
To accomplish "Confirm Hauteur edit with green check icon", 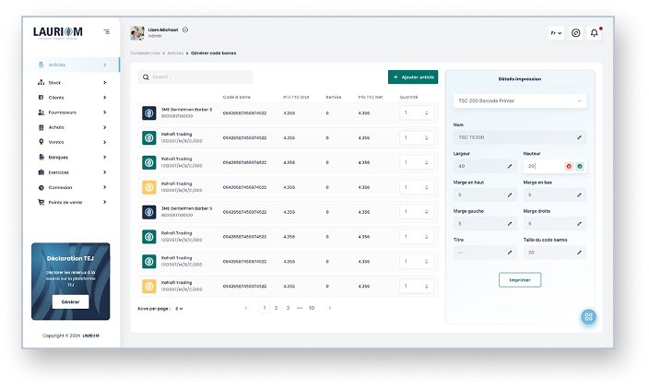I will tap(580, 166).
